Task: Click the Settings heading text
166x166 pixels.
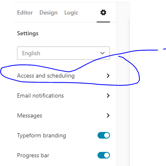Action: pyautogui.click(x=28, y=34)
